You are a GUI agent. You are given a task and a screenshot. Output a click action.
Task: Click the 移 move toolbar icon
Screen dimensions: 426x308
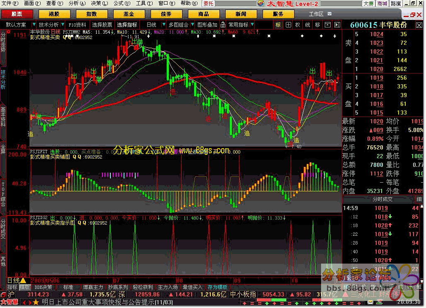click(x=317, y=25)
